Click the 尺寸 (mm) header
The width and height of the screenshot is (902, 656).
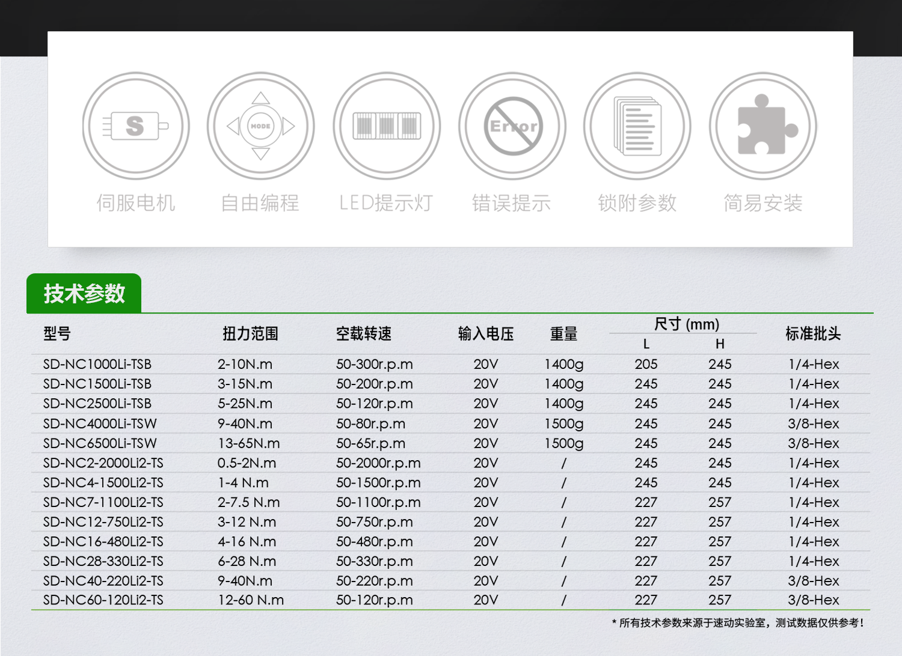click(x=686, y=324)
